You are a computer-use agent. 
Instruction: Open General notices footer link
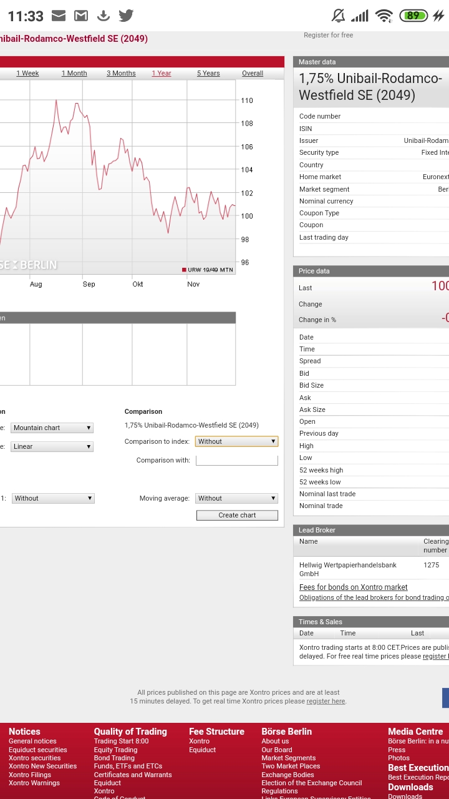point(32,741)
